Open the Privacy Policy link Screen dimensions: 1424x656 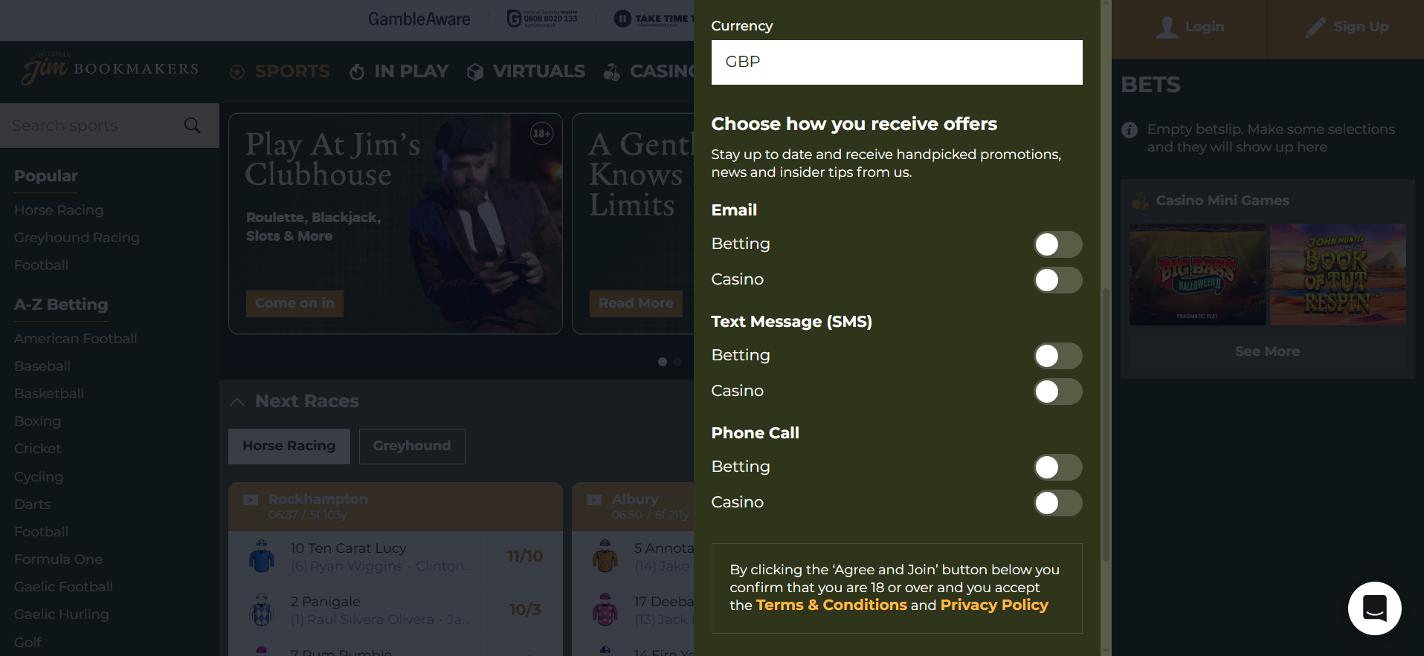(x=994, y=605)
